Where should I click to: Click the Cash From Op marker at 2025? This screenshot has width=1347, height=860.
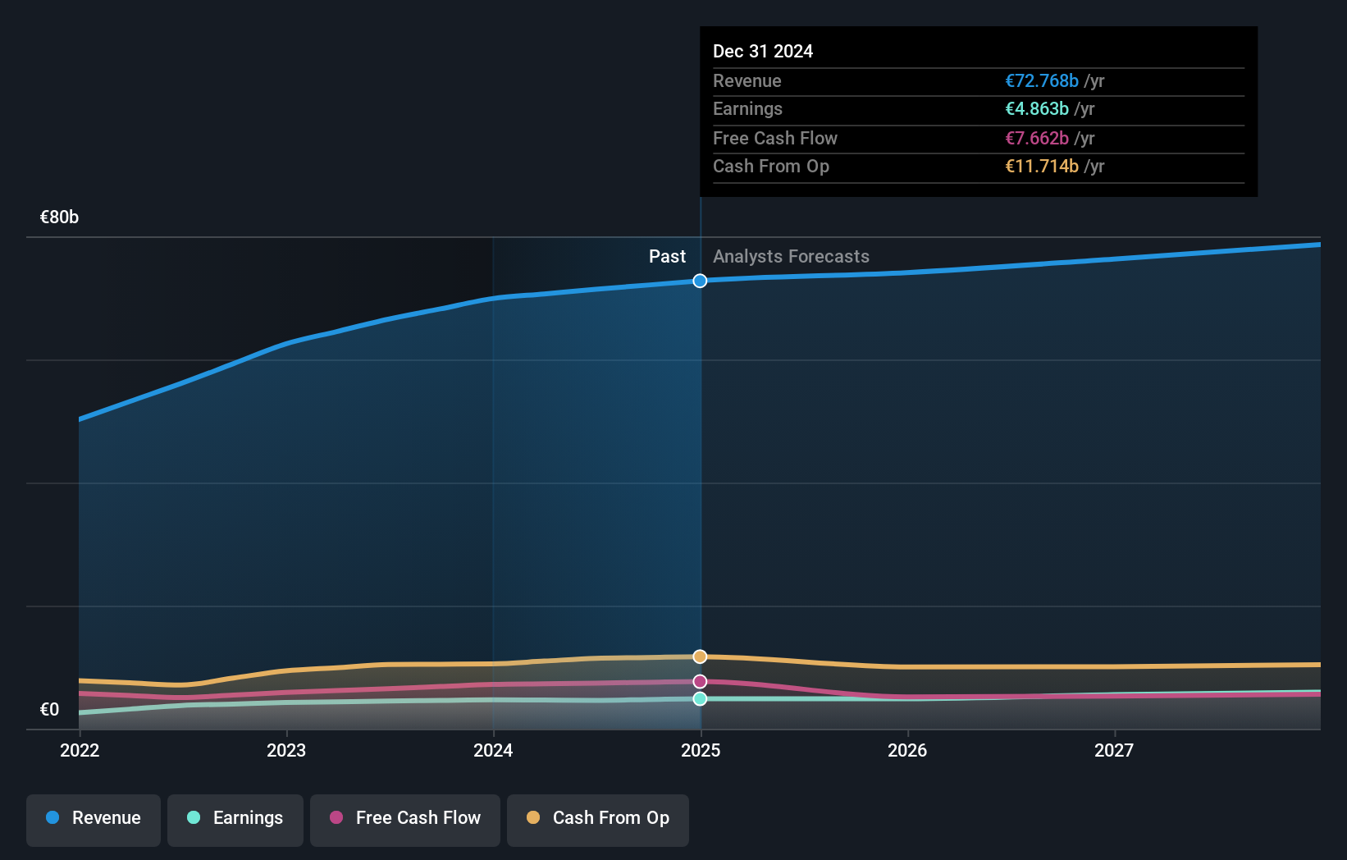click(x=700, y=656)
